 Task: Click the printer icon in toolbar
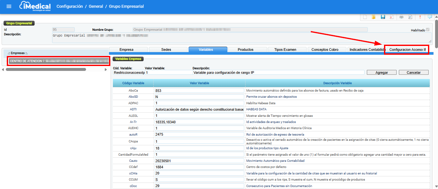401,17
